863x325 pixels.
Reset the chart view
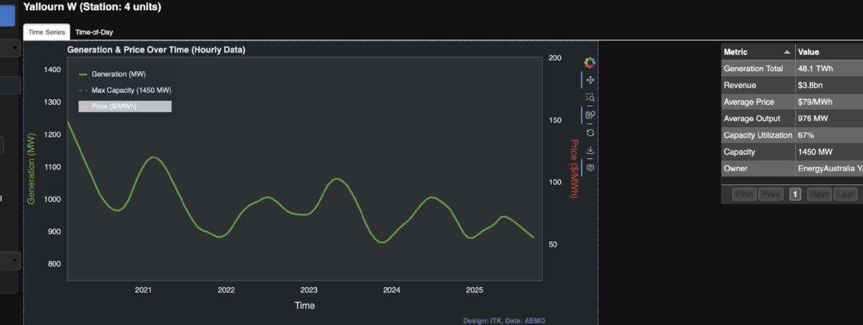pyautogui.click(x=590, y=132)
